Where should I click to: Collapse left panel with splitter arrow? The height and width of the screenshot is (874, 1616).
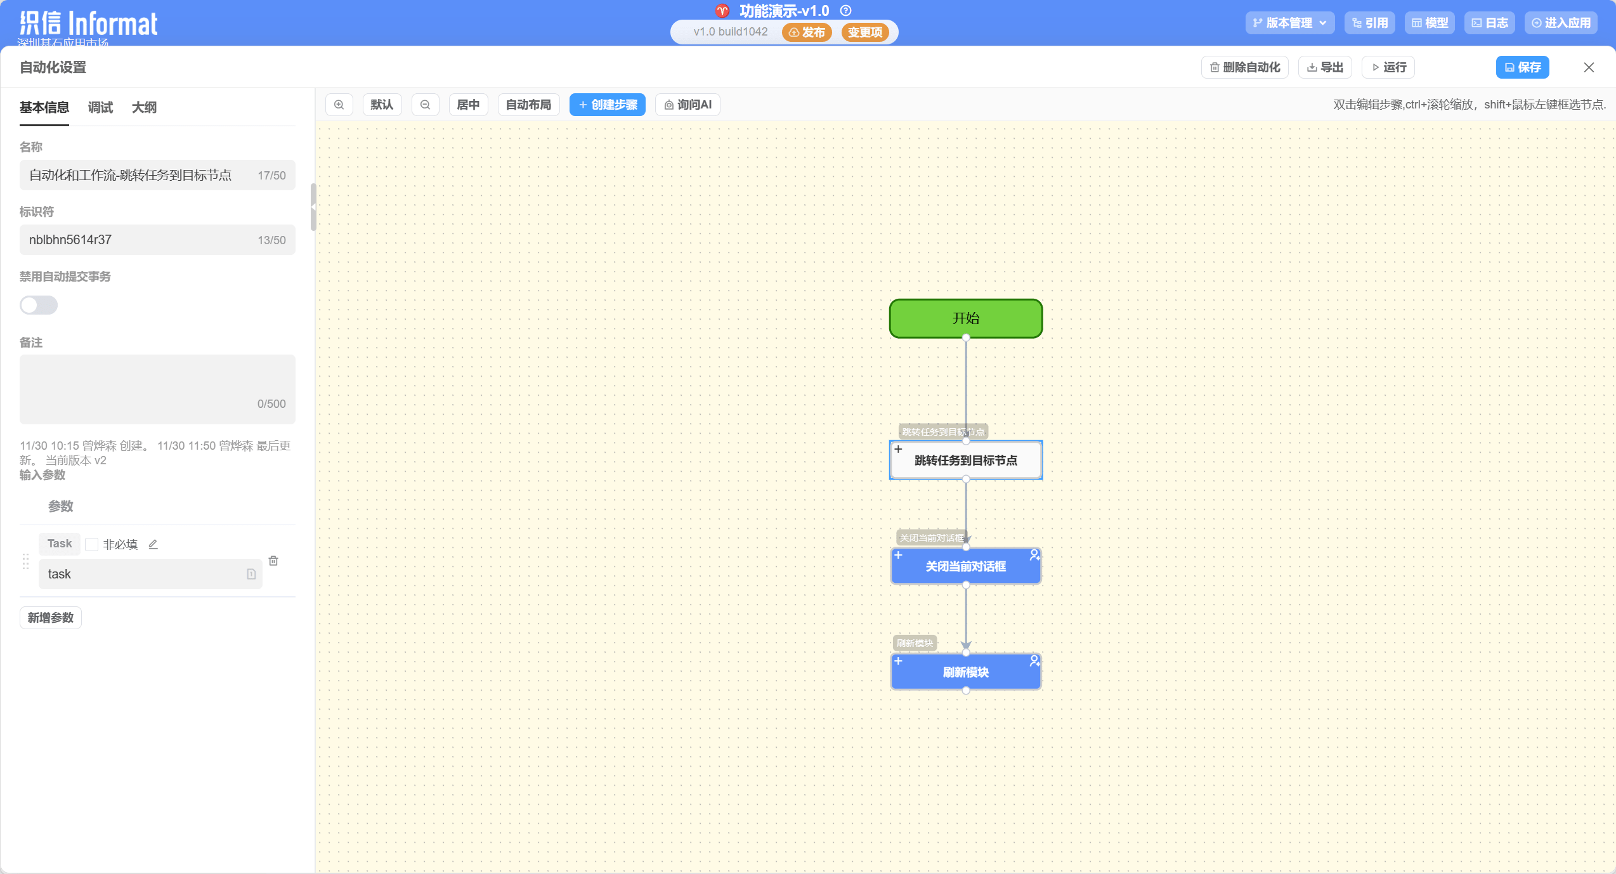pyautogui.click(x=313, y=207)
